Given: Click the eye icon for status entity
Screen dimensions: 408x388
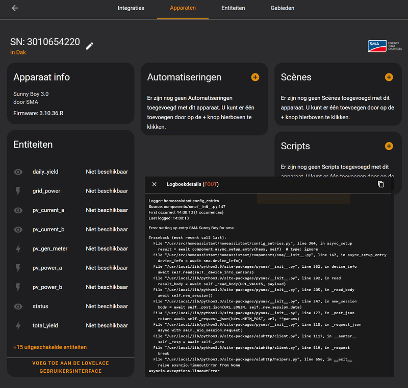Looking at the screenshot, I should [18, 307].
